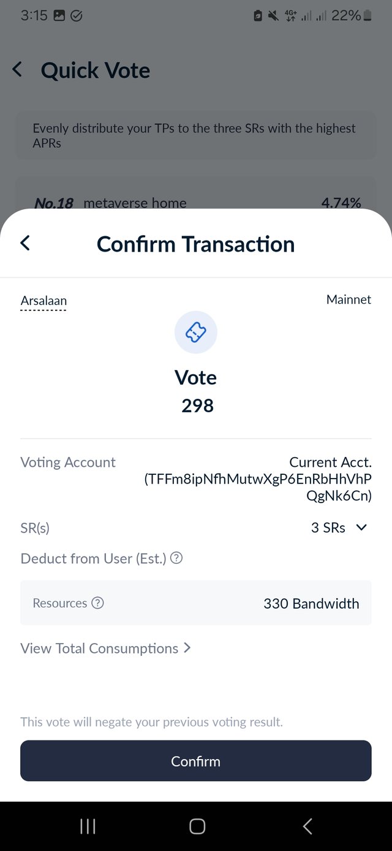Tap the battery status indicator

367,15
